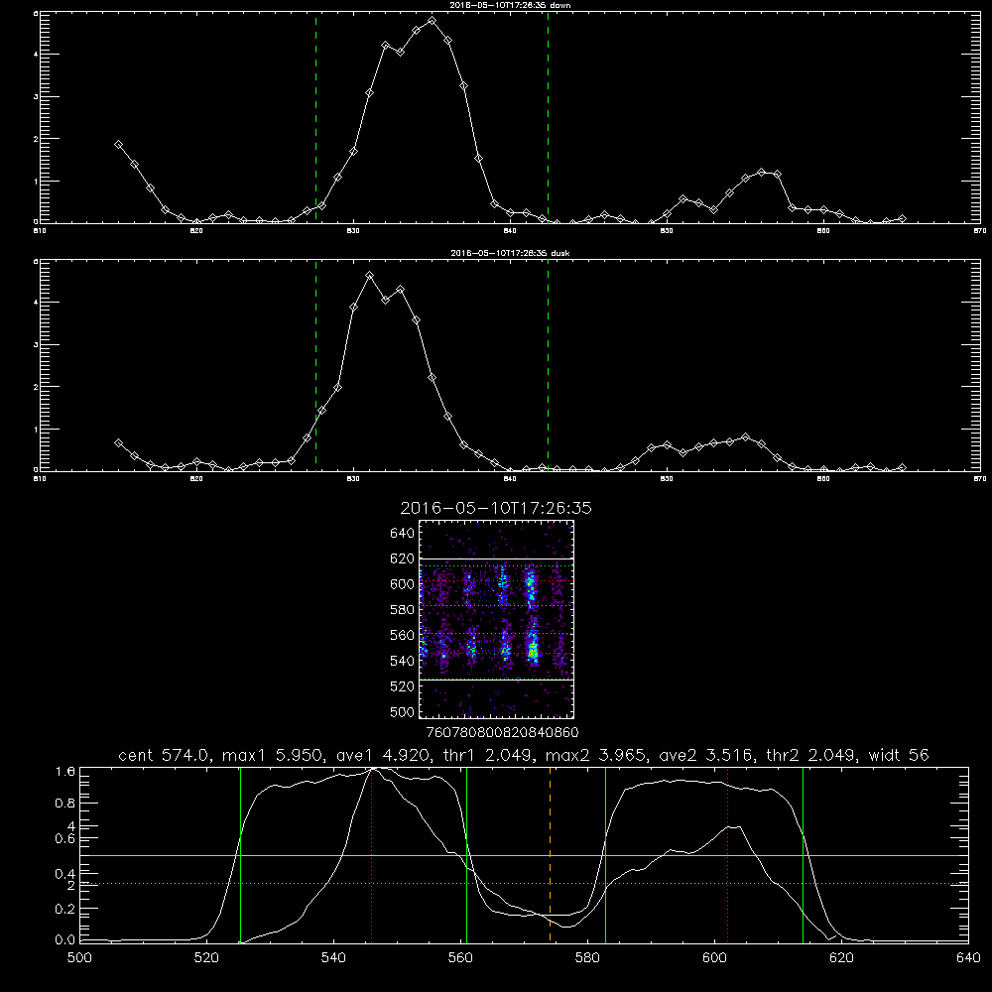Click the "widt 56" value in stats line
Viewport: 992px width, 992px height.
tap(899, 755)
